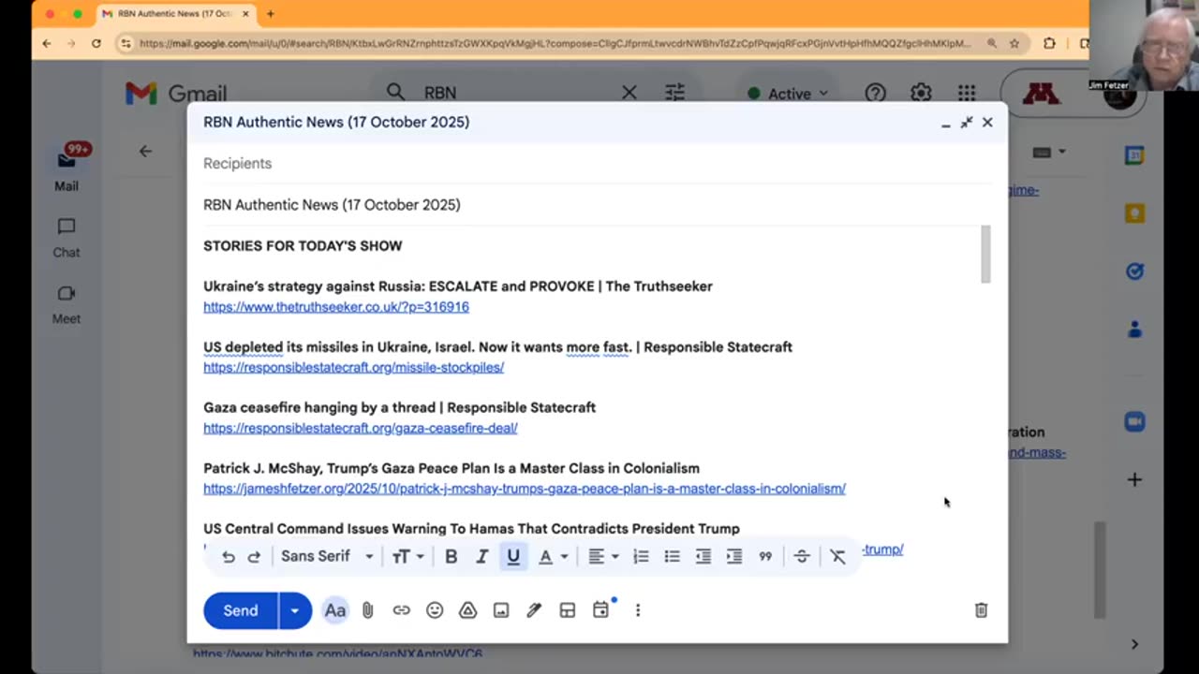The height and width of the screenshot is (674, 1199).
Task: Click the back arrow to search results
Action: [145, 151]
